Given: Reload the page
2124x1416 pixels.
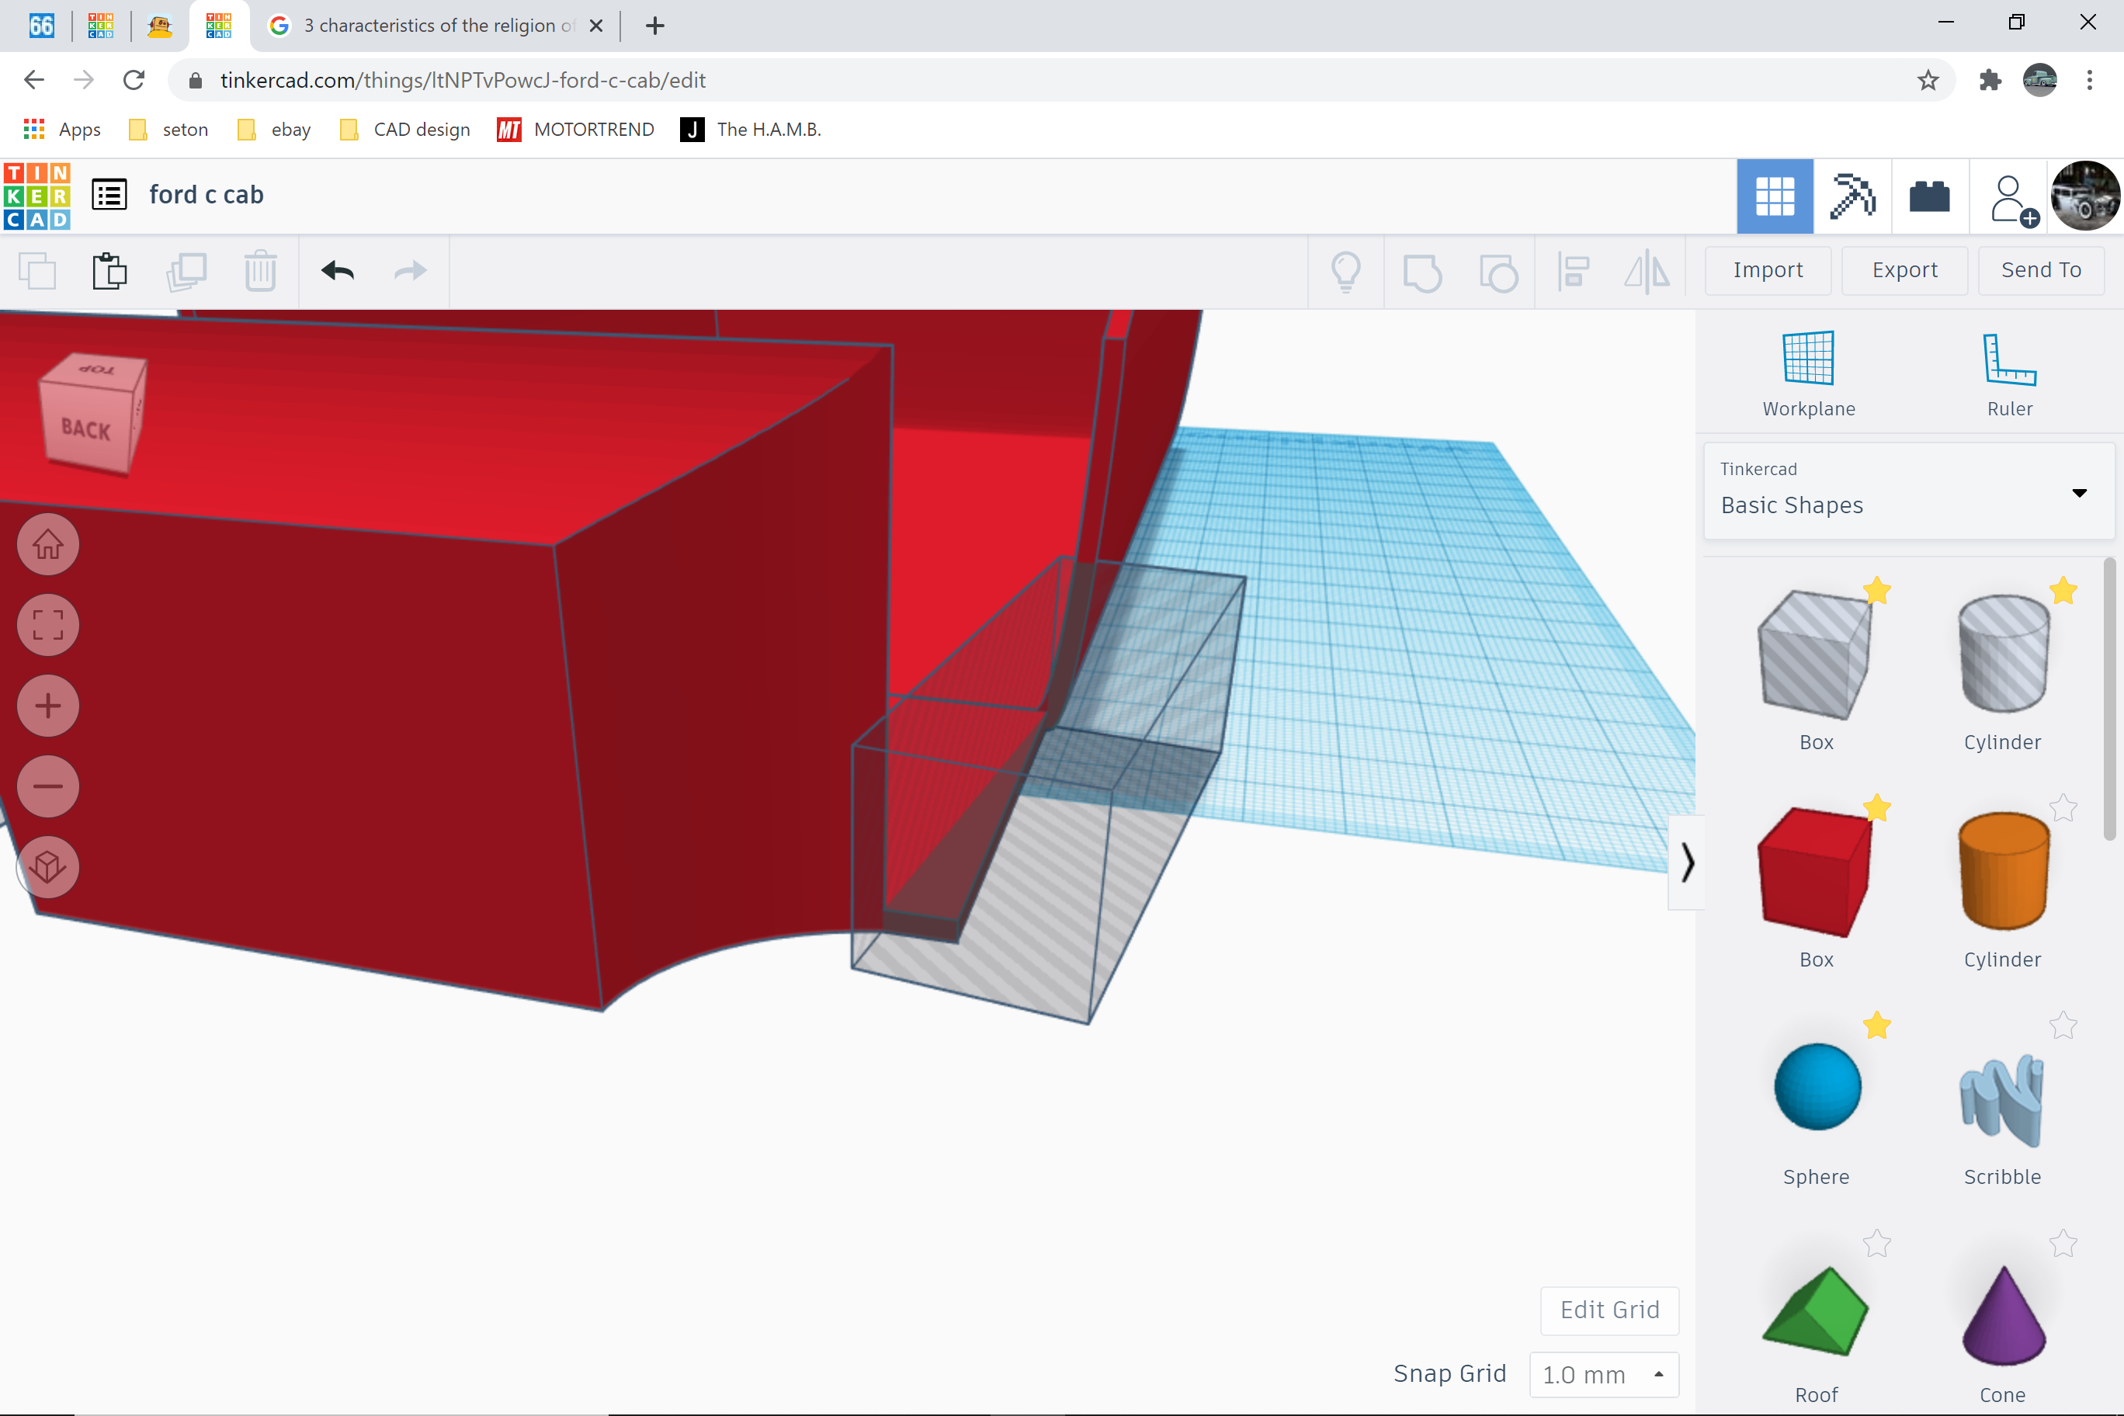Looking at the screenshot, I should [134, 81].
